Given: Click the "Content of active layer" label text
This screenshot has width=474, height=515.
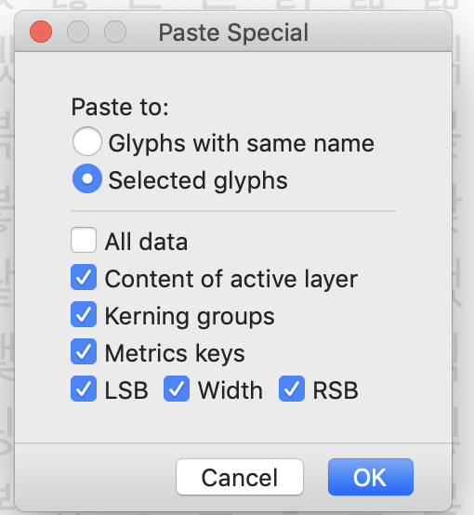Looking at the screenshot, I should tap(231, 279).
